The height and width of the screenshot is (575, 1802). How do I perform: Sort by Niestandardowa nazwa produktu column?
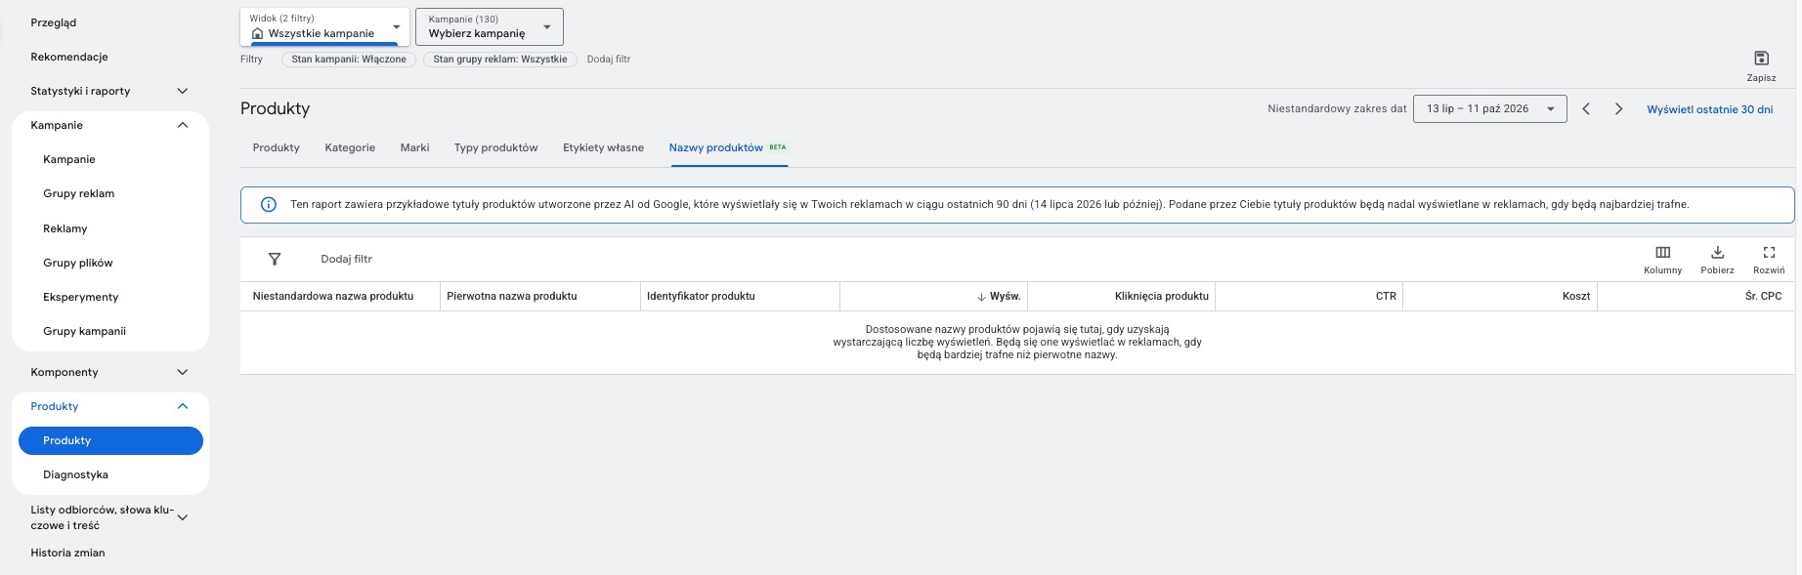pyautogui.click(x=333, y=296)
